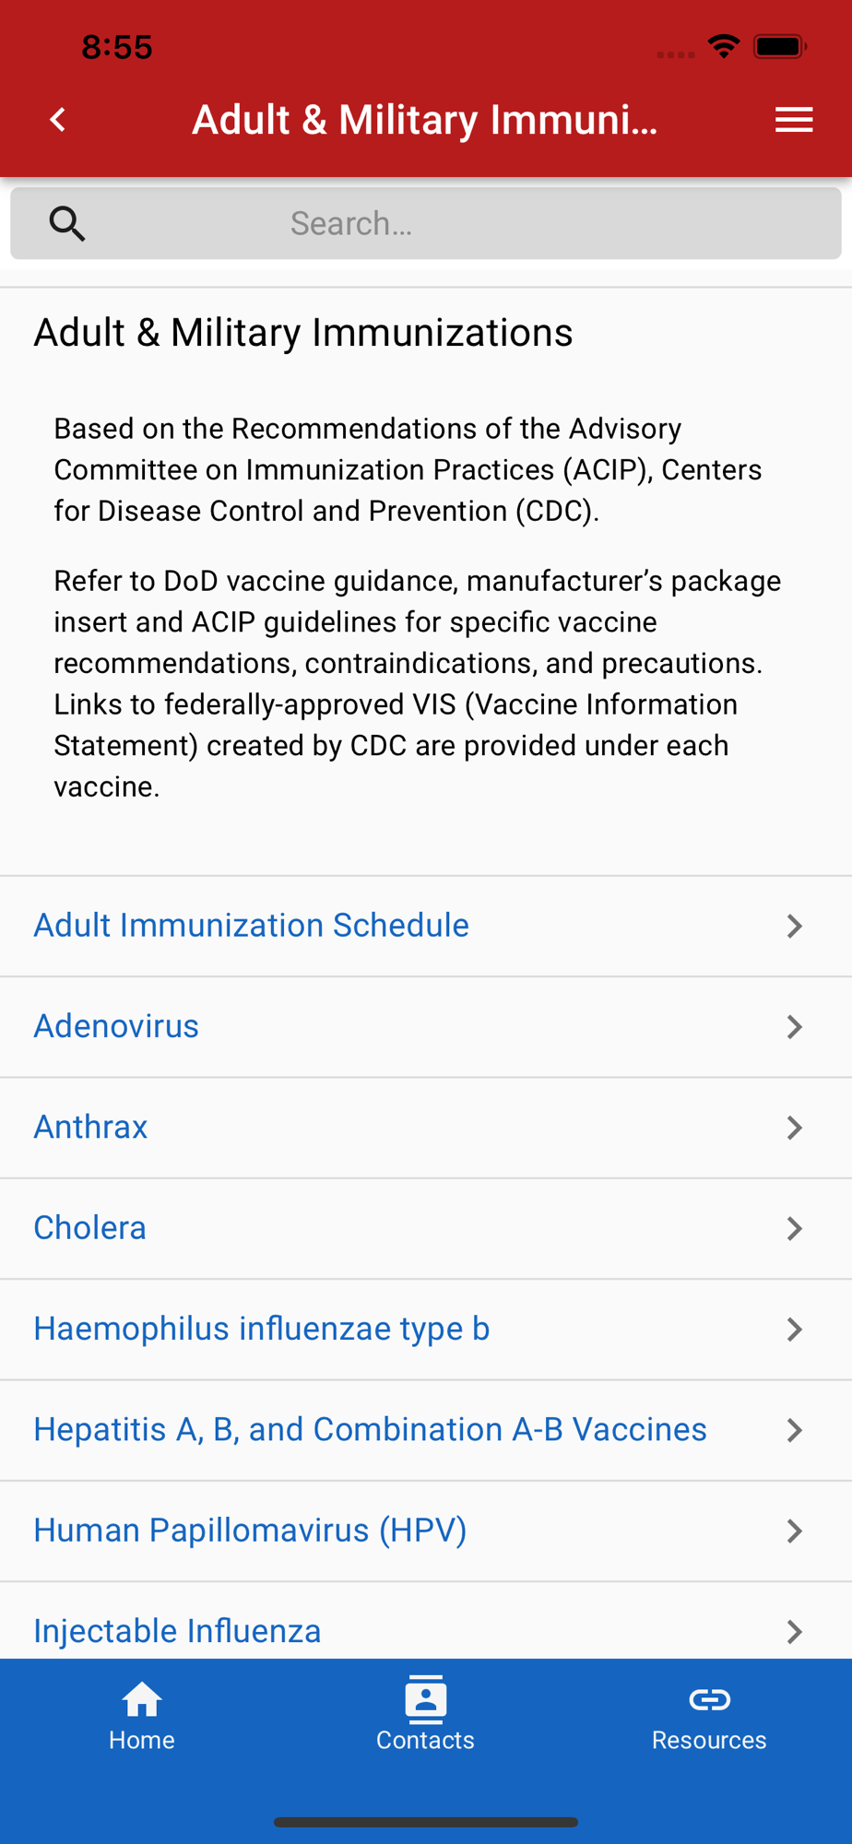Open Hepatitis A, B, and Combination link
The height and width of the screenshot is (1844, 852).
point(371,1430)
